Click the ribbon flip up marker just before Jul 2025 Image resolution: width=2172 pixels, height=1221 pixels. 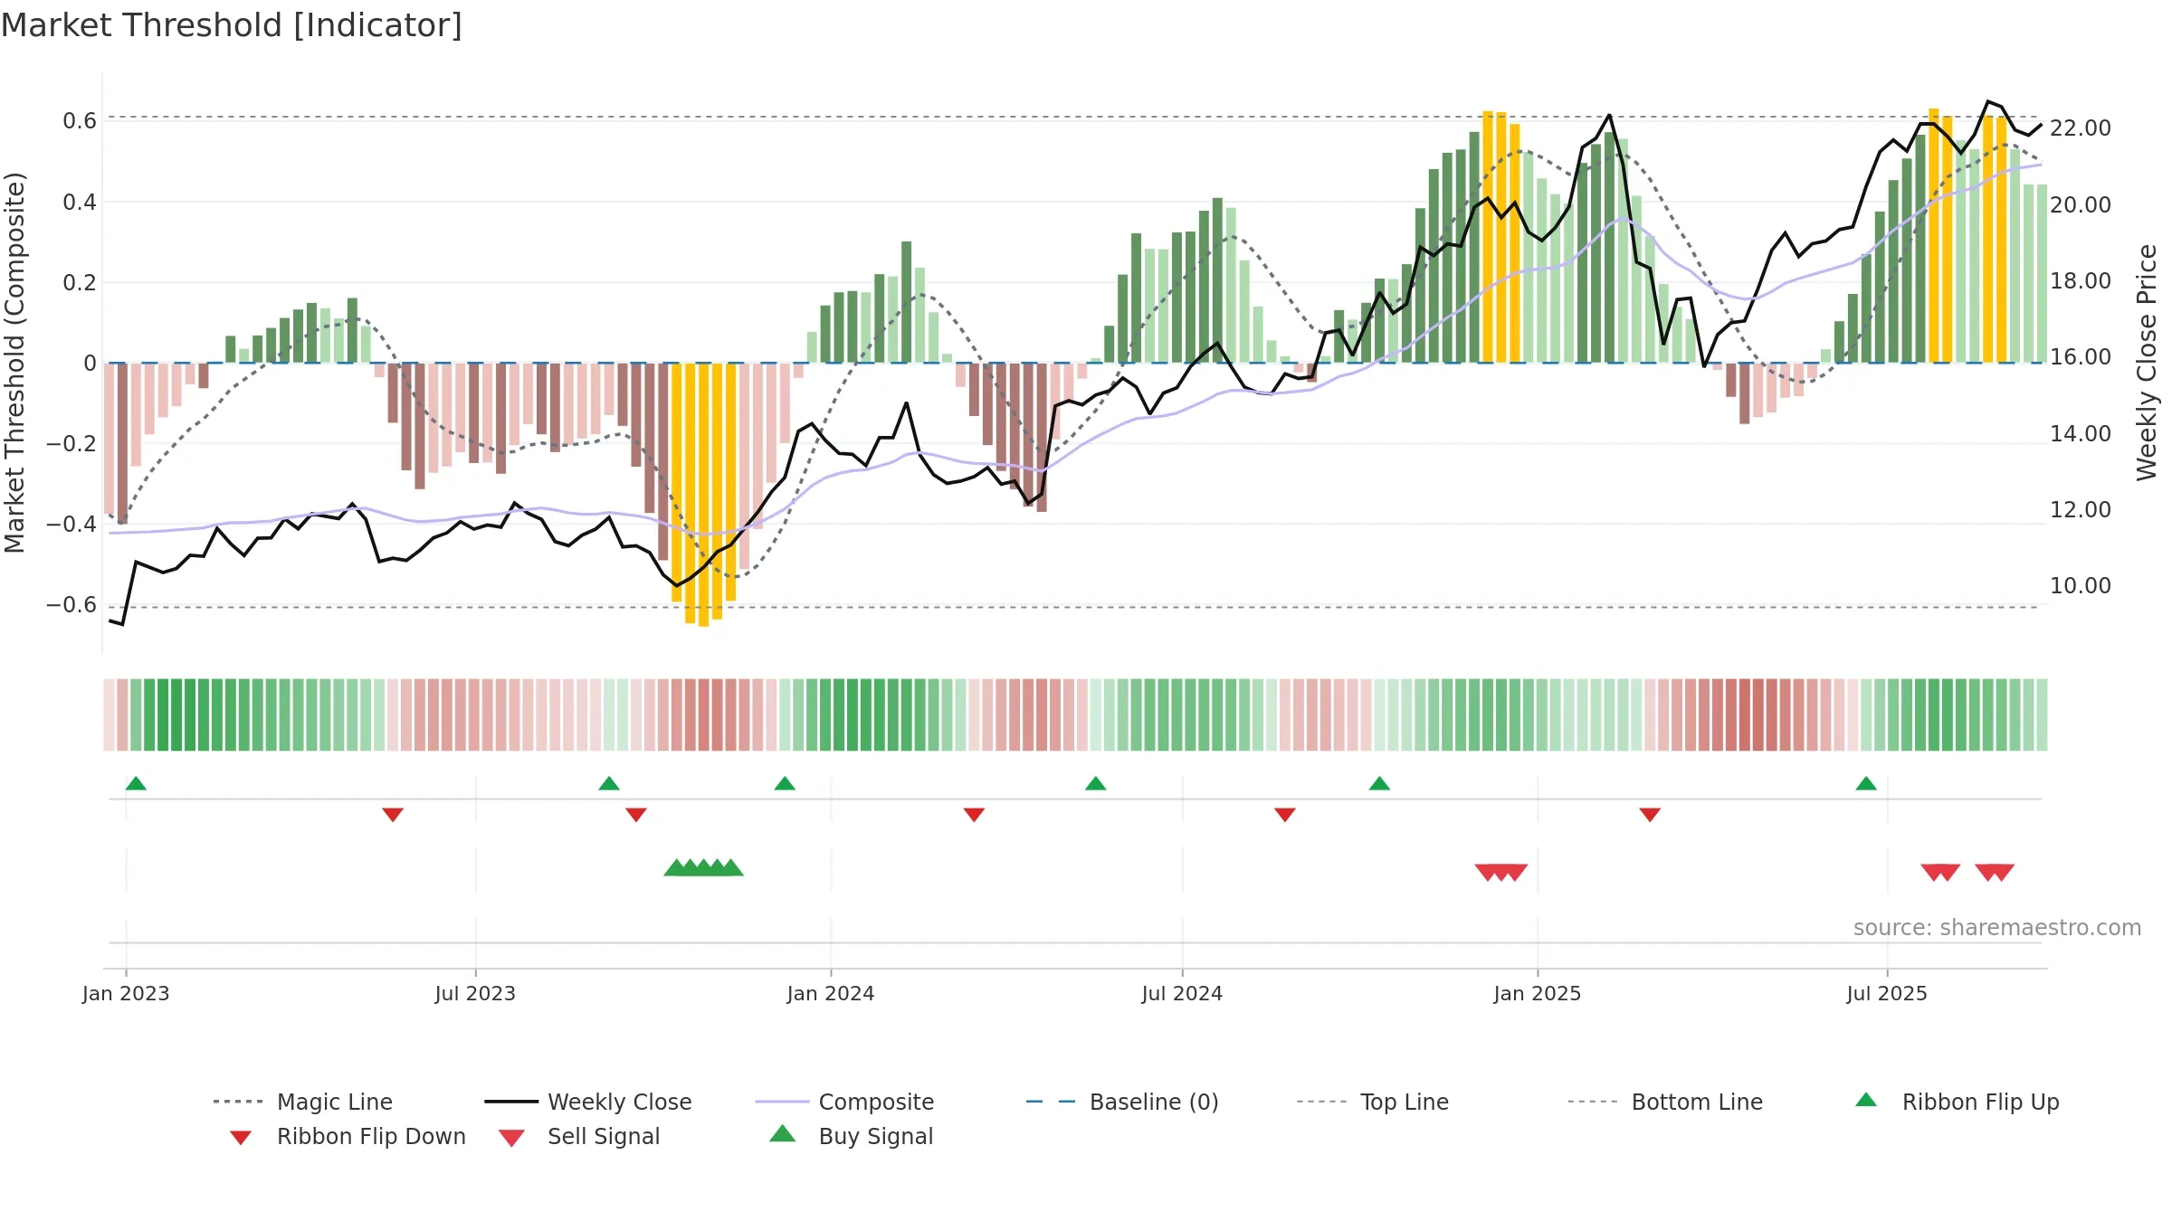tap(1866, 783)
